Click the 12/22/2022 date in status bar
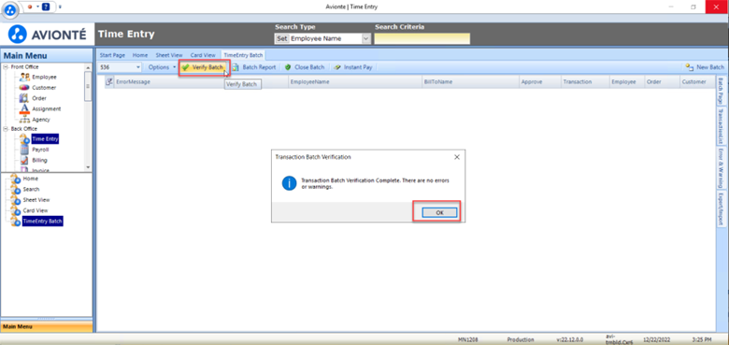The height and width of the screenshot is (345, 729). pos(656,339)
